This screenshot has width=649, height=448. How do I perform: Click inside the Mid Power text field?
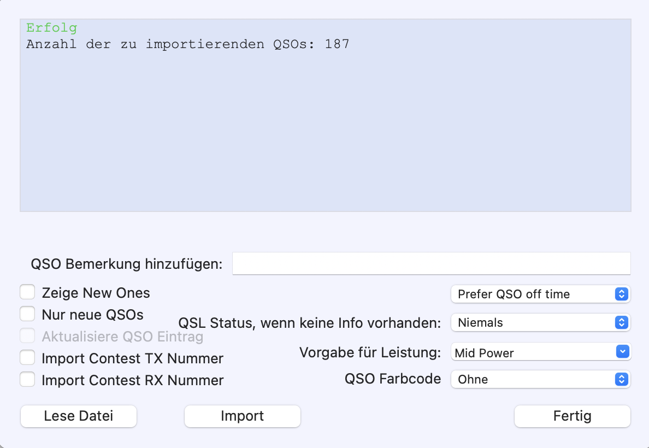click(x=533, y=352)
